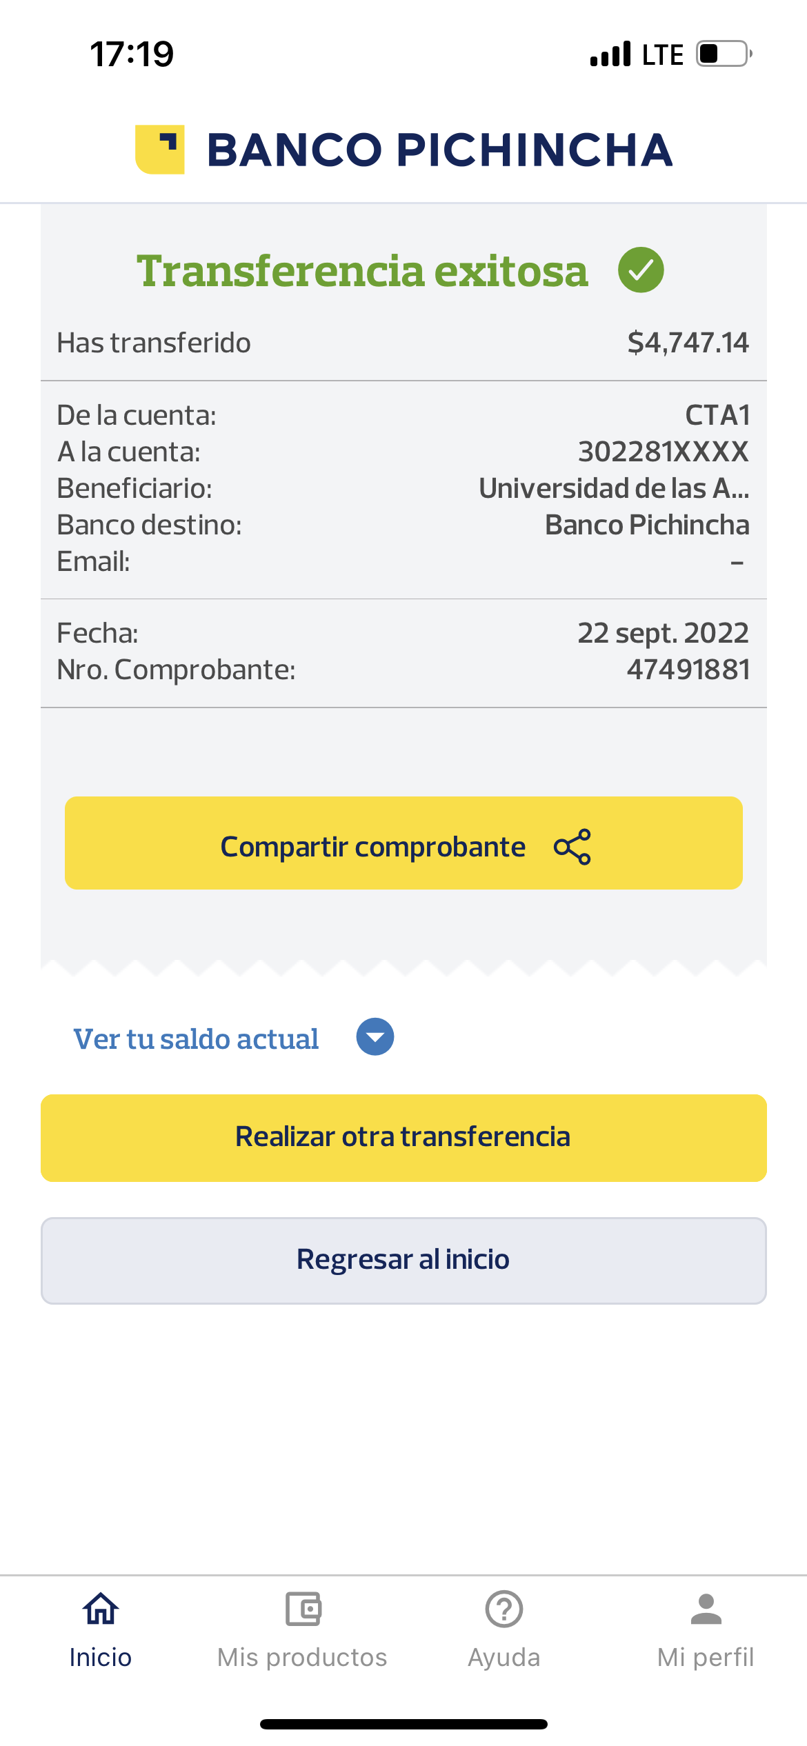Tap the Mis productos wallet icon
This screenshot has height=1746, width=807.
(303, 1609)
